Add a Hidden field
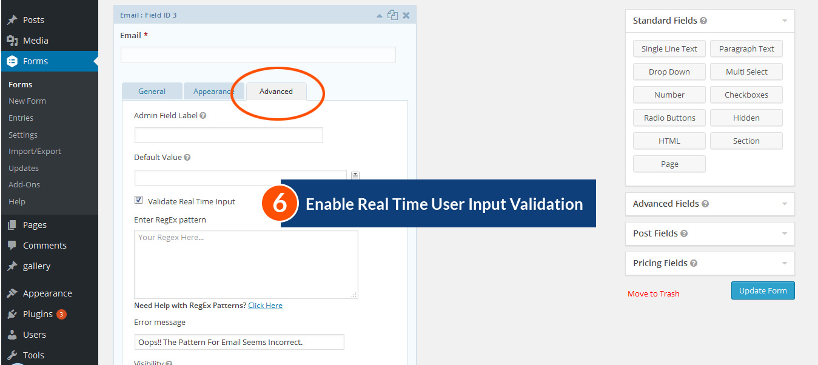This screenshot has height=365, width=818. [746, 118]
